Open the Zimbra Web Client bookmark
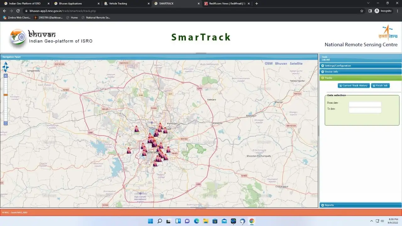Image resolution: width=402 pixels, height=226 pixels. pos(17,18)
